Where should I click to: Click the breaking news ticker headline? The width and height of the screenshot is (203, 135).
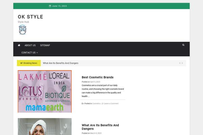tap(61, 63)
